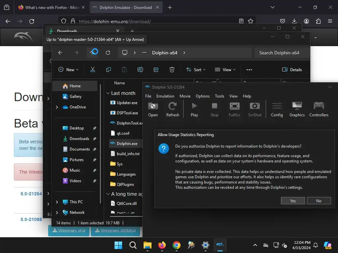Click the Paste icon in Explorer toolbar

124,70
